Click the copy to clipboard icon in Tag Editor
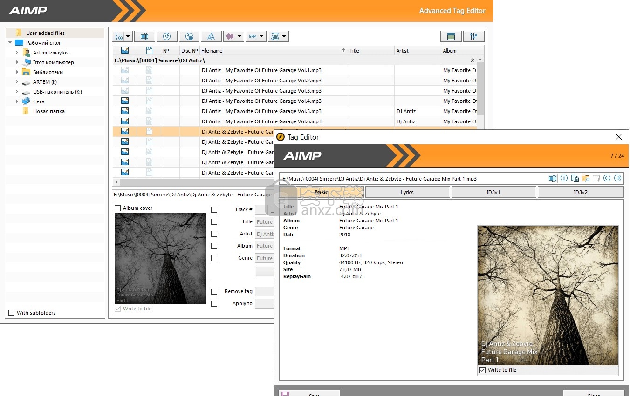The height and width of the screenshot is (396, 630). [x=575, y=178]
